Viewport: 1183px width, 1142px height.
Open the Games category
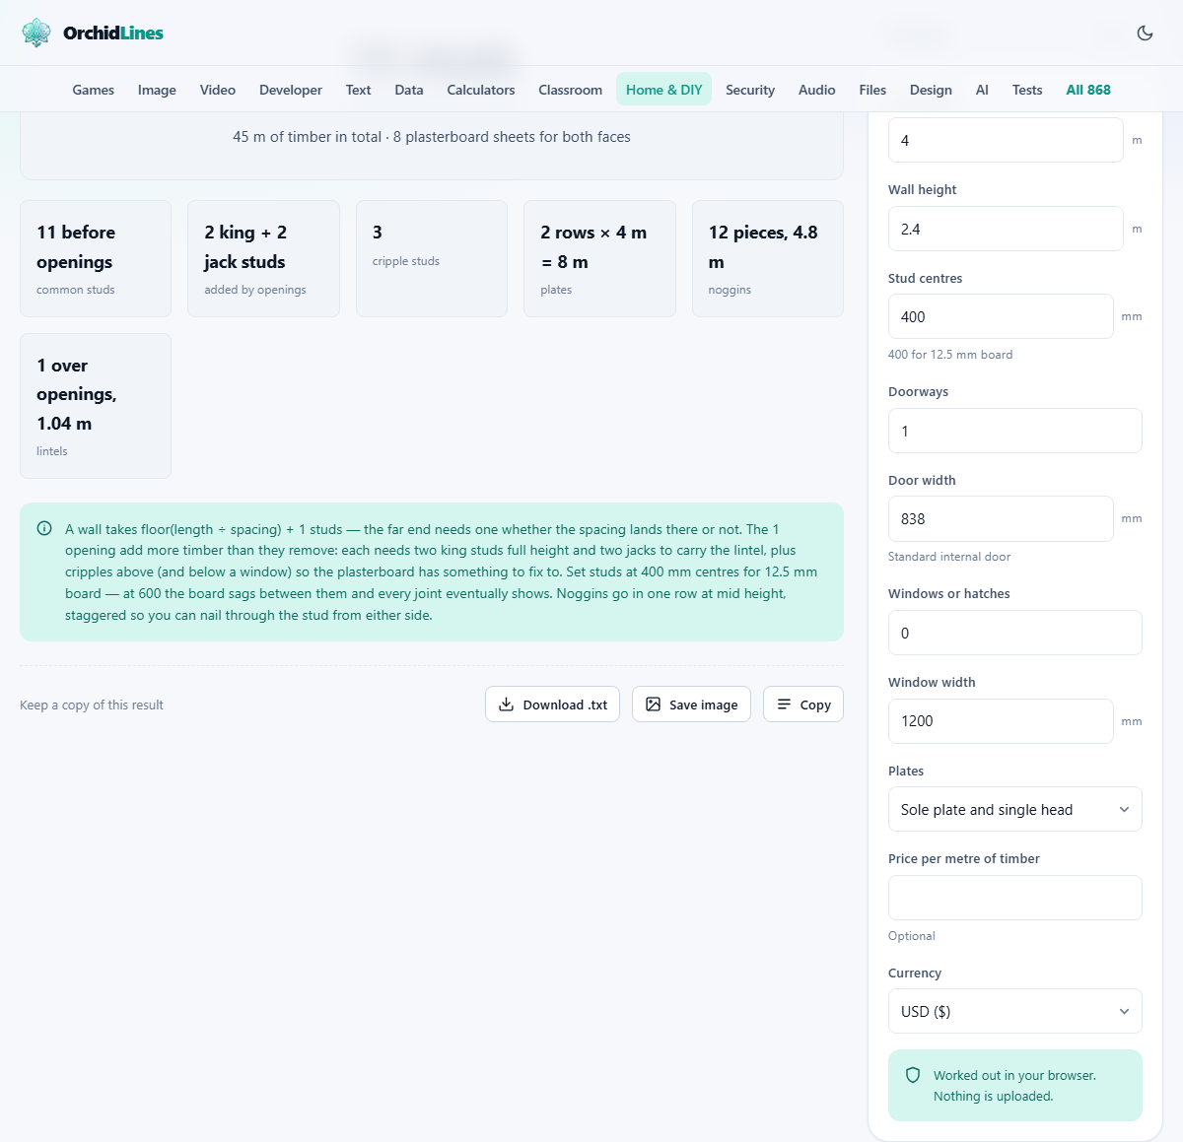pos(94,90)
